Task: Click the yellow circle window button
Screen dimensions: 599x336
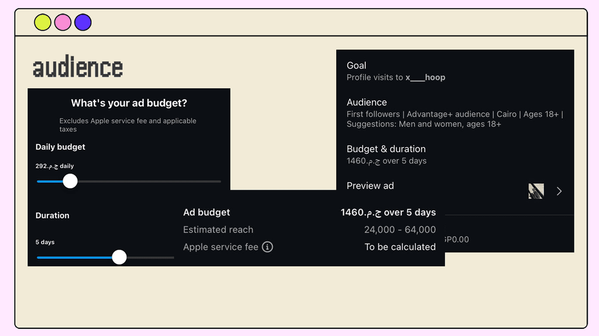Action: point(43,22)
